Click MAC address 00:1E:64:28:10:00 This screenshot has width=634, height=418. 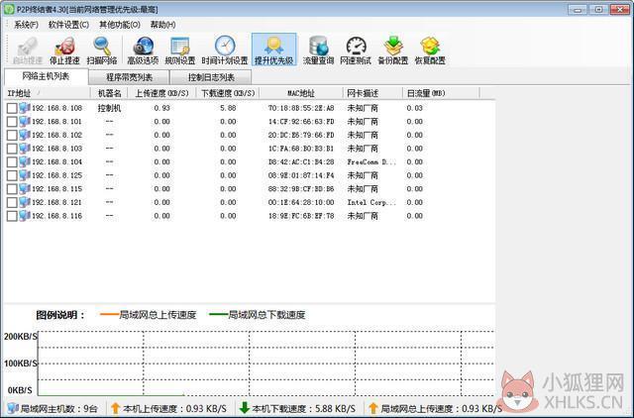click(x=301, y=202)
